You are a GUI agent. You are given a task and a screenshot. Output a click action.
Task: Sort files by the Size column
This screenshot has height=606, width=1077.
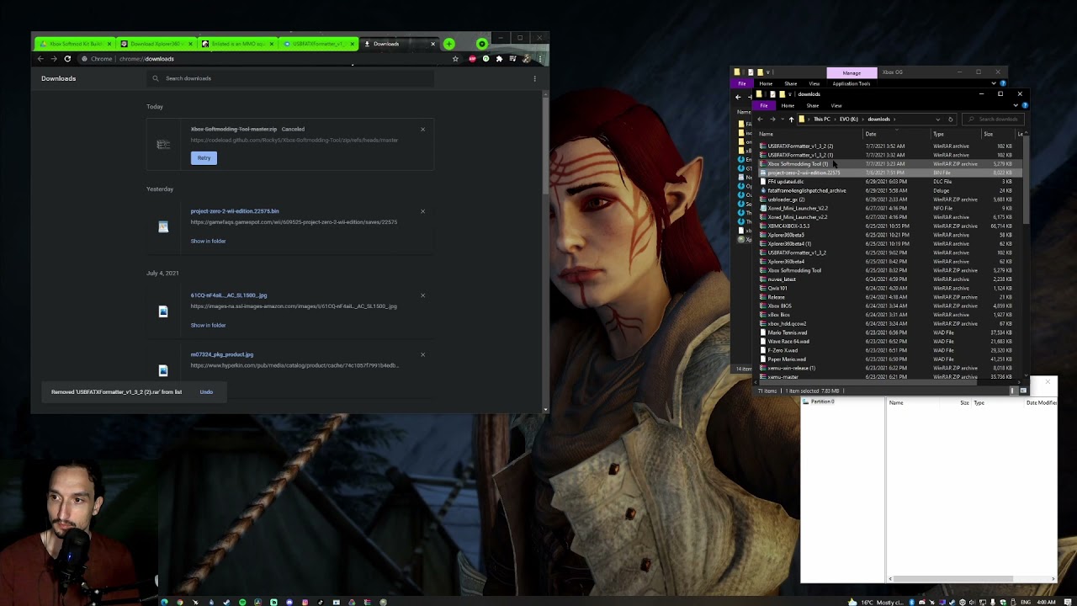click(998, 134)
